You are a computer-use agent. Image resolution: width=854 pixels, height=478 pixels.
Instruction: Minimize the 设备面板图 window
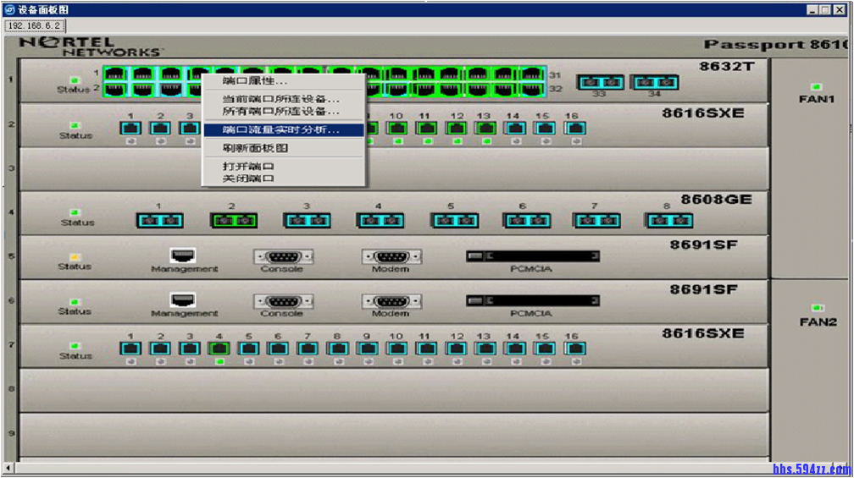point(812,9)
